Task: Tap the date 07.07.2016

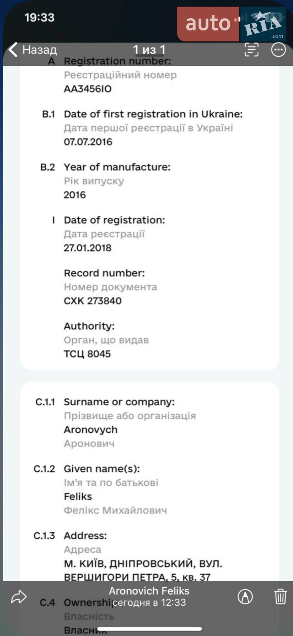Action: pos(88,142)
